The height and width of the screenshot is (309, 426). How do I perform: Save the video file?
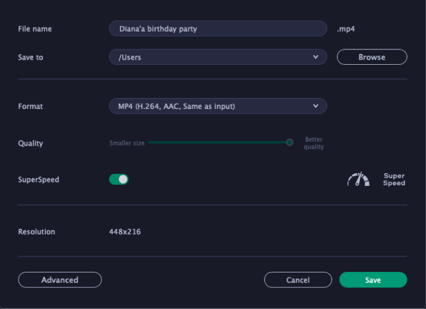tap(373, 280)
